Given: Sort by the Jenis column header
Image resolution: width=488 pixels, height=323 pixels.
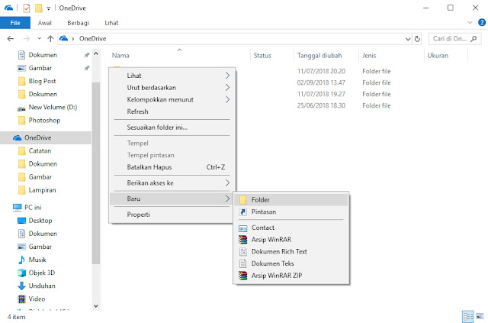Looking at the screenshot, I should (369, 56).
